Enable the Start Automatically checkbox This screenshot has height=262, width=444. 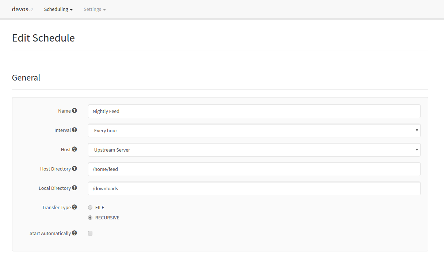click(x=90, y=233)
